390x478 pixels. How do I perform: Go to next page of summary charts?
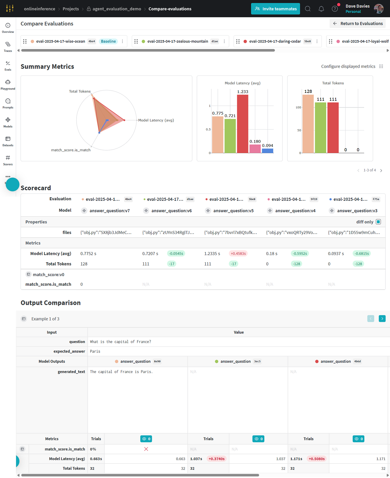[x=381, y=170]
